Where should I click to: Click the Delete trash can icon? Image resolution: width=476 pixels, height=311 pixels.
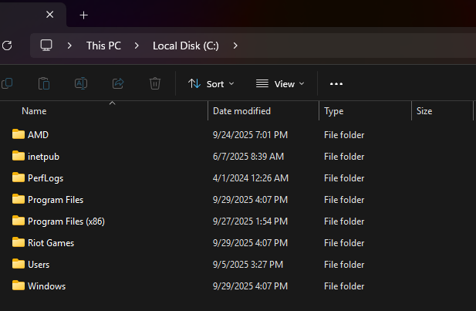tap(155, 83)
